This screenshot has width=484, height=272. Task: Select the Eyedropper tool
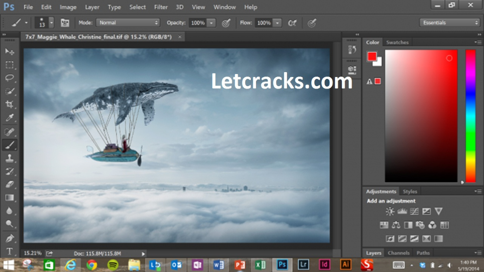[9, 118]
